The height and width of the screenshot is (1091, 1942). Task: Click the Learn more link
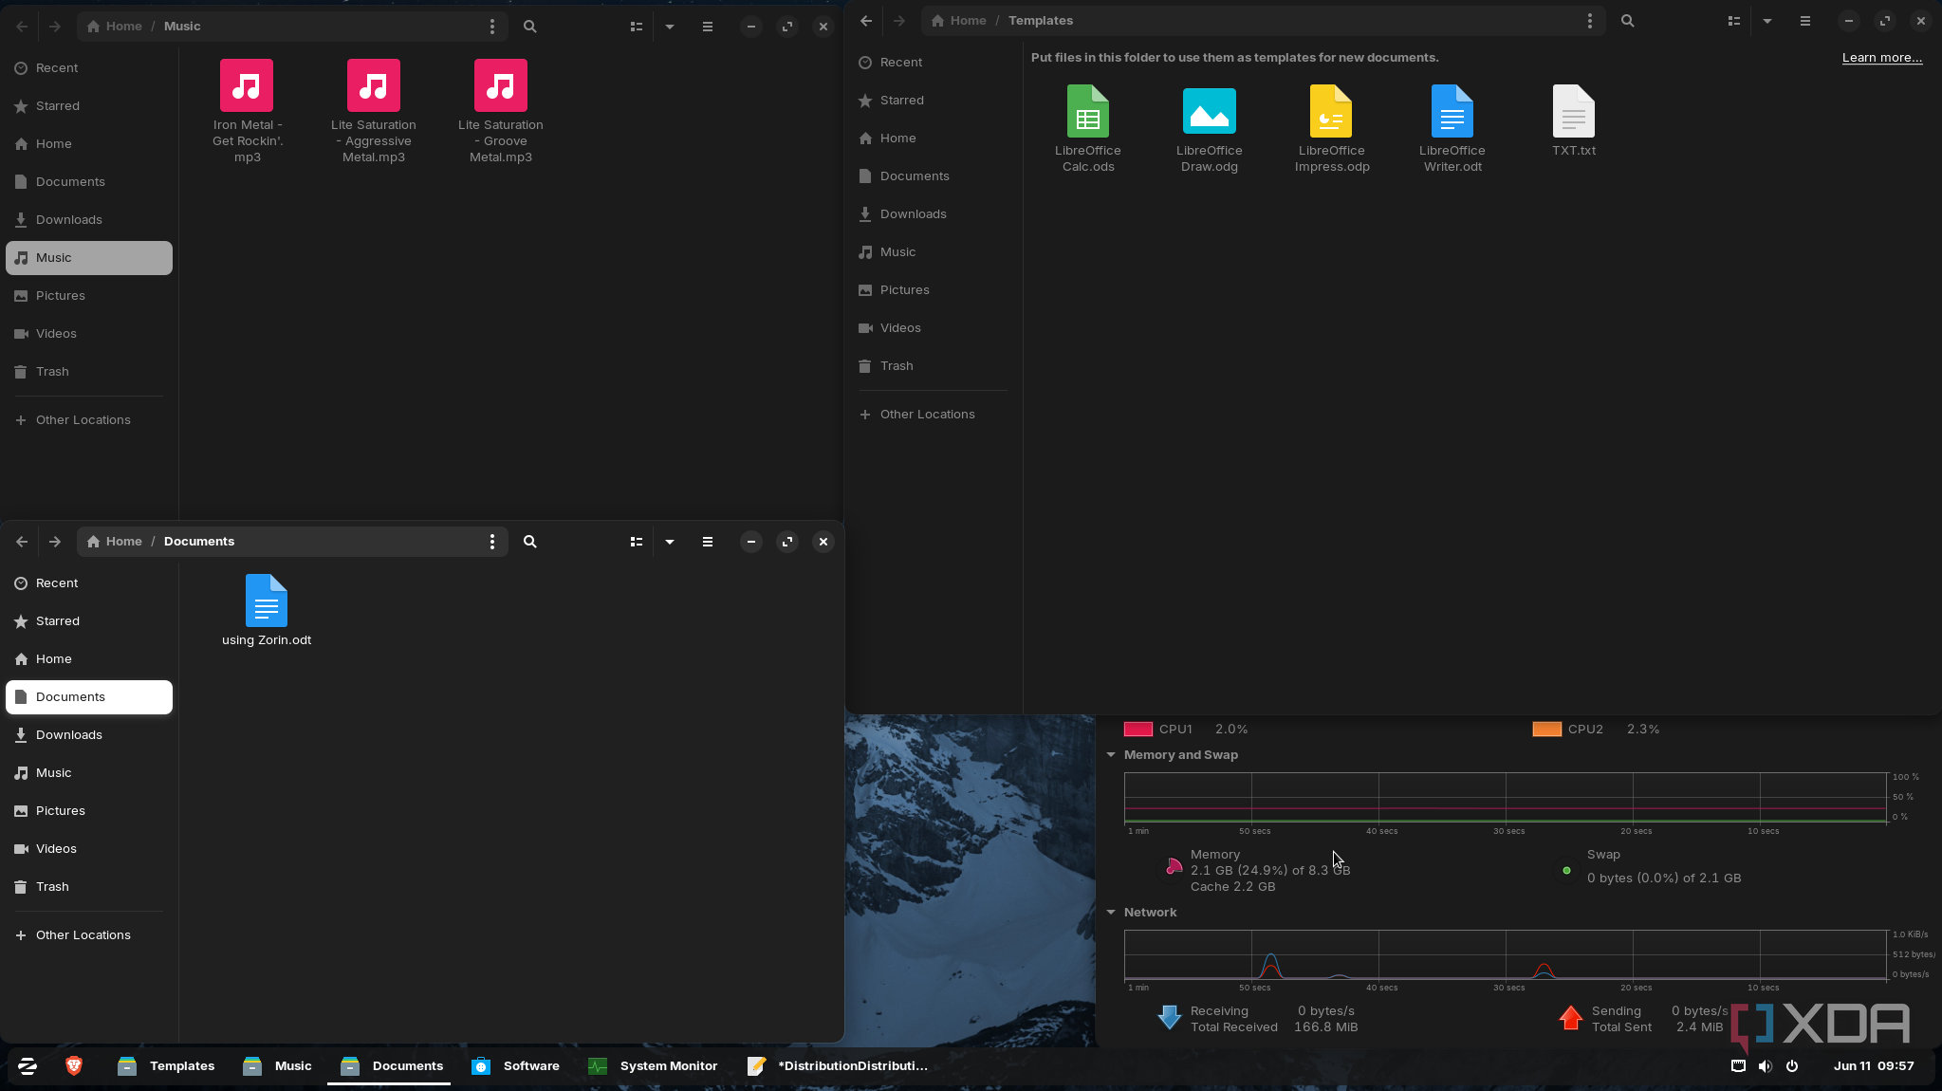pyautogui.click(x=1882, y=58)
